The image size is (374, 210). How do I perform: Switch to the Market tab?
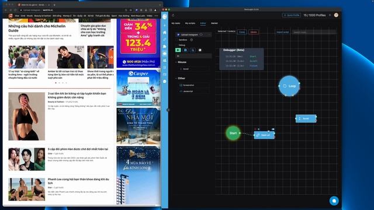tap(214, 23)
